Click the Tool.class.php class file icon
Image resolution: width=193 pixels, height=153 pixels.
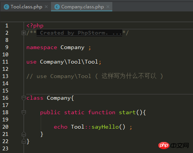tap(6, 7)
